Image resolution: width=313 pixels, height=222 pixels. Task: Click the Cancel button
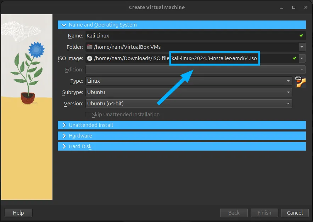pyautogui.click(x=295, y=213)
